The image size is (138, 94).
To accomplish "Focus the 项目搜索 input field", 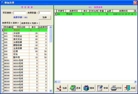I will [x=20, y=13].
